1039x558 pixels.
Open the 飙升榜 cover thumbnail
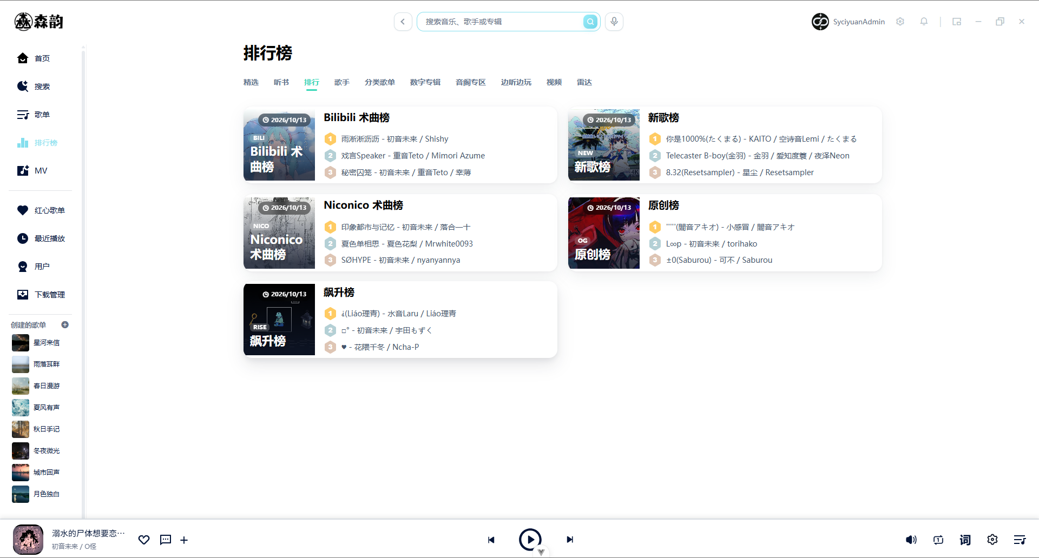click(x=279, y=320)
